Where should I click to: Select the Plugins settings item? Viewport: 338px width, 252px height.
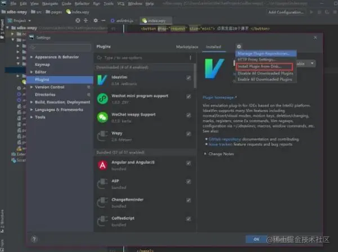[60, 79]
